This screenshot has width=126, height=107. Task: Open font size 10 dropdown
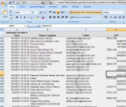(37, 12)
